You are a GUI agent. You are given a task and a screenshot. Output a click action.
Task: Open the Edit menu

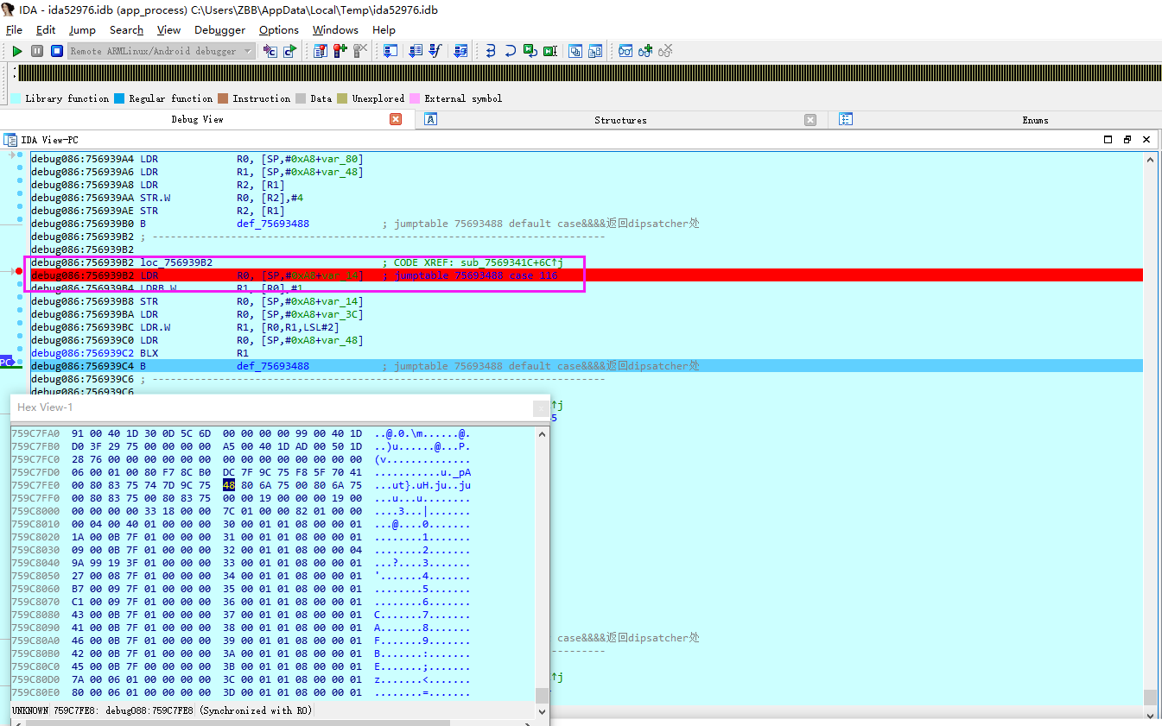tap(46, 29)
